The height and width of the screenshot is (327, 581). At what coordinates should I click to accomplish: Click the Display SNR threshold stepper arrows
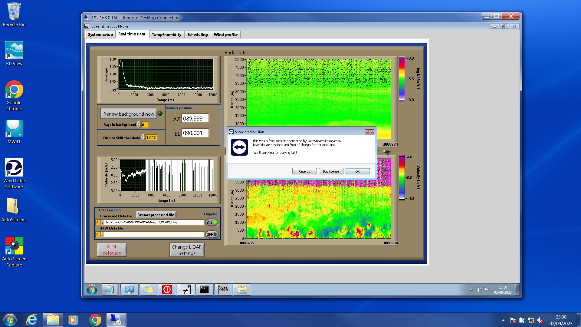pos(143,138)
